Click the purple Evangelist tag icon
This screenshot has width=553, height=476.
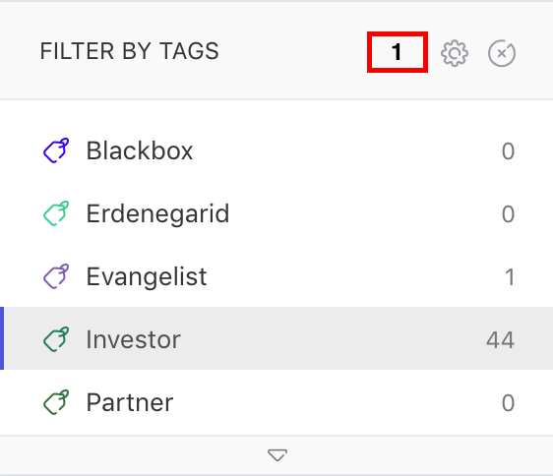tap(56, 276)
